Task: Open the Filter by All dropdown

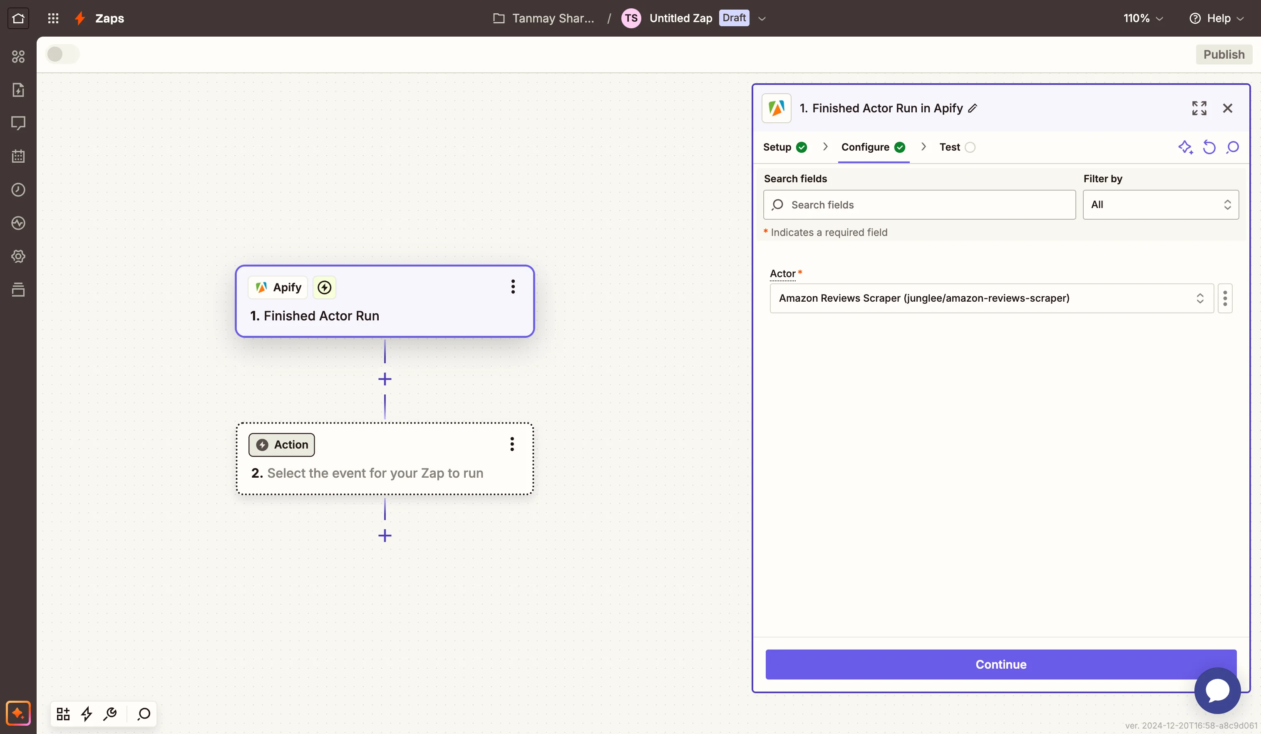Action: click(1160, 205)
